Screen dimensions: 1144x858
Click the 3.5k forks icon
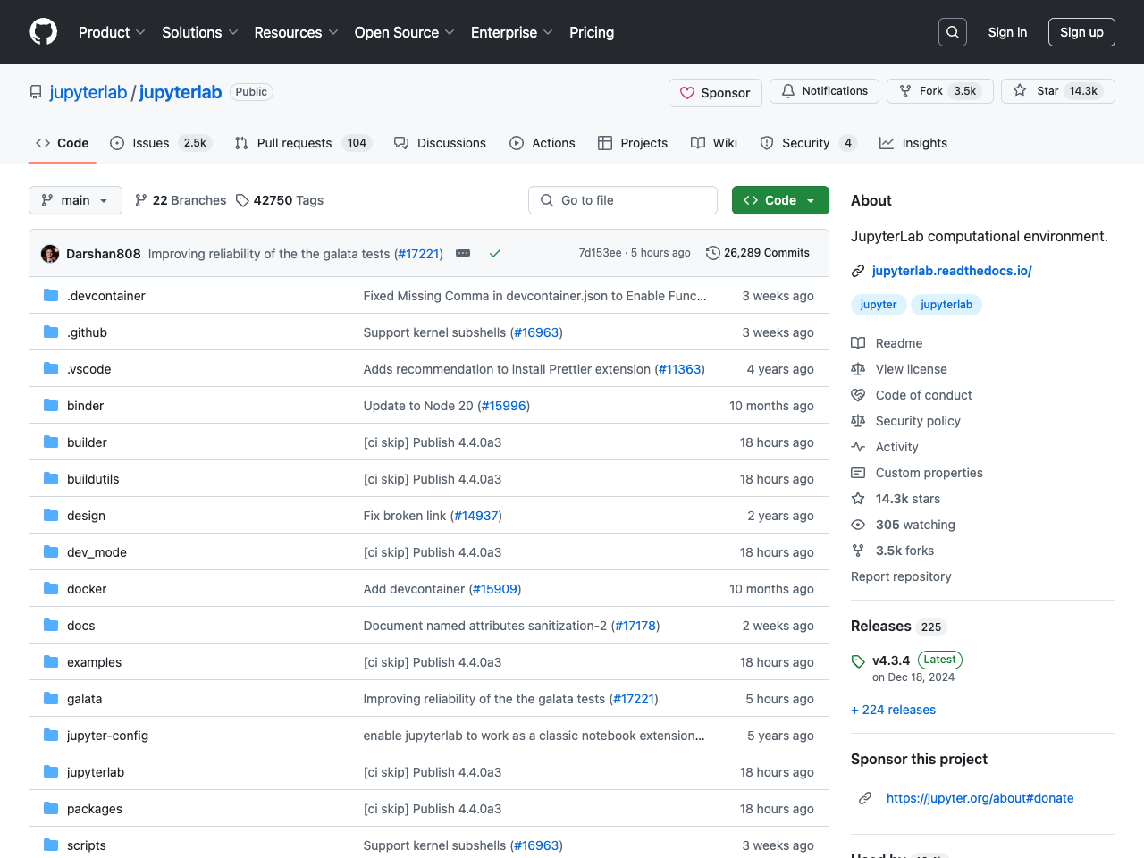pyautogui.click(x=858, y=551)
